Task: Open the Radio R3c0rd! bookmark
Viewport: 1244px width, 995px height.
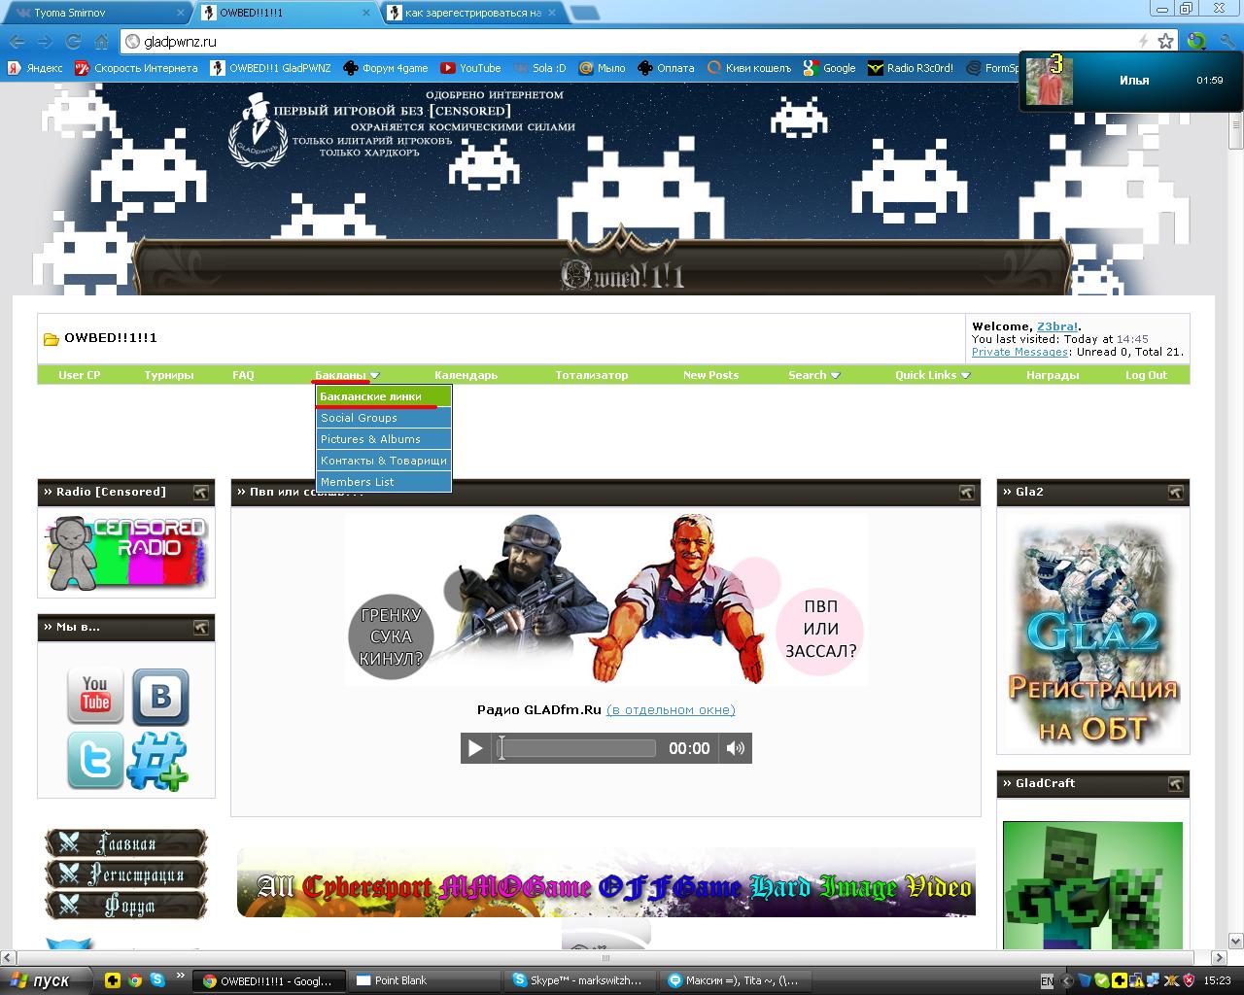Action: (911, 68)
